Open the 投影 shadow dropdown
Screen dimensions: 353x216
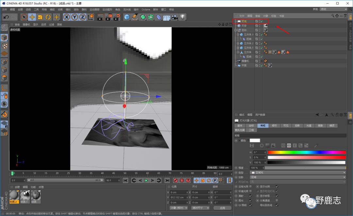coord(297,177)
